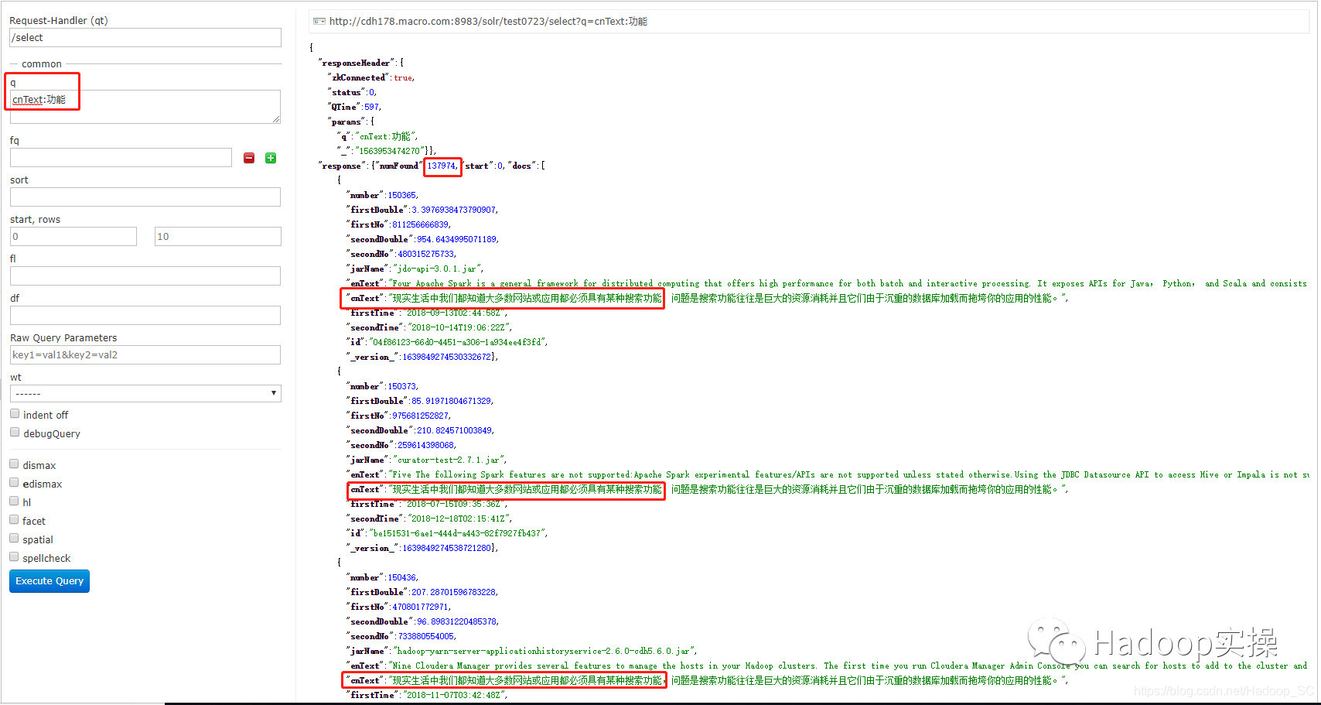Click the secondNo value 259614398068
The image size is (1321, 705).
[x=426, y=445]
